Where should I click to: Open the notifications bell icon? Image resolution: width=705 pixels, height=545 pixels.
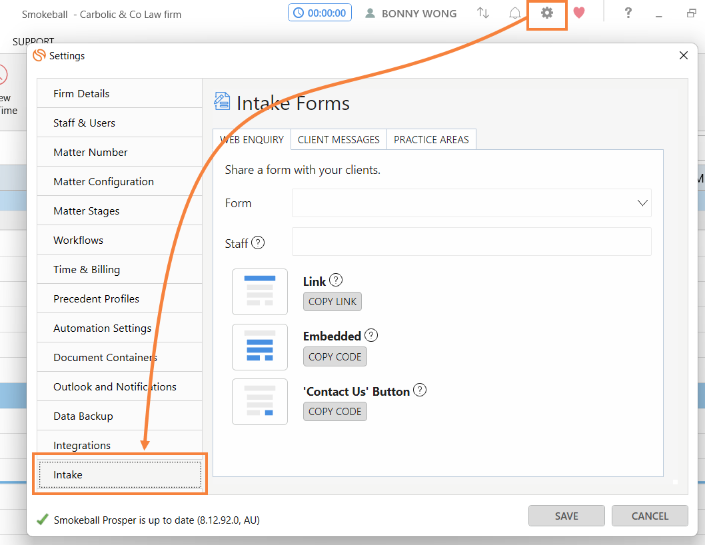[515, 13]
